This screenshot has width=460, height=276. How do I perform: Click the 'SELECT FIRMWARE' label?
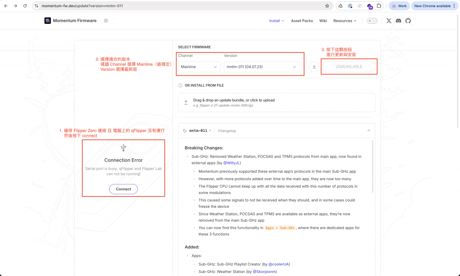194,47
